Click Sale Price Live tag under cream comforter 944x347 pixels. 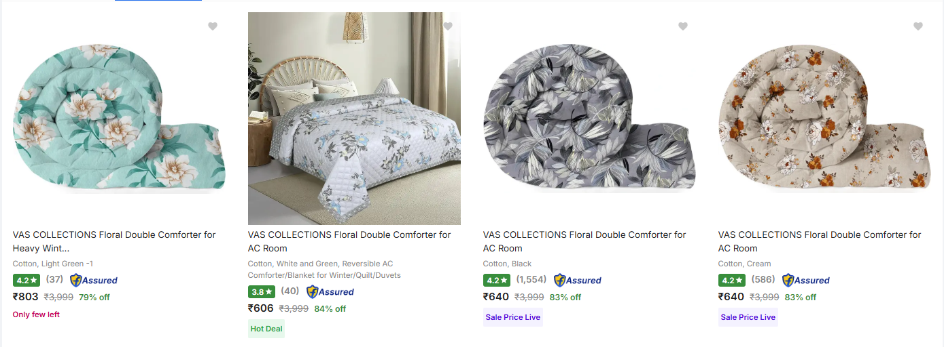click(x=748, y=317)
